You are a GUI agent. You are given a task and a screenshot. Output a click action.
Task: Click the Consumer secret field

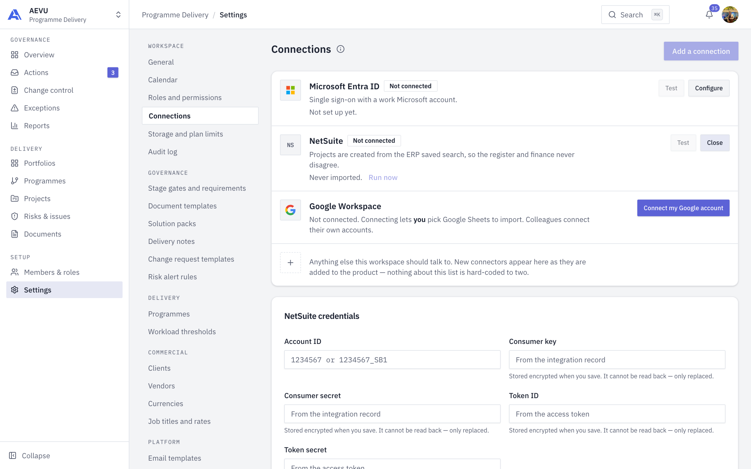tap(392, 414)
